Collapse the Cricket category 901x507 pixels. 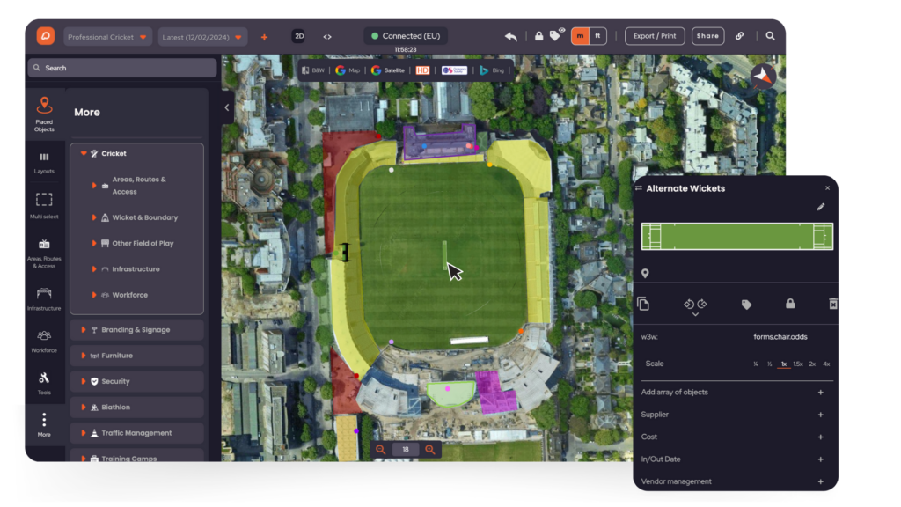[x=84, y=153]
